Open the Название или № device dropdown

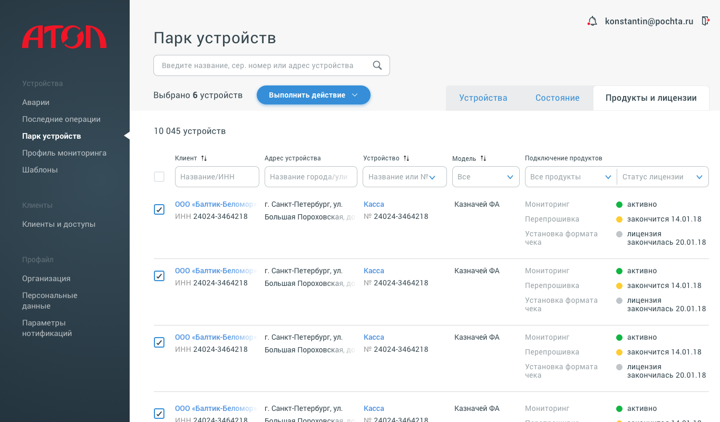[x=405, y=177]
